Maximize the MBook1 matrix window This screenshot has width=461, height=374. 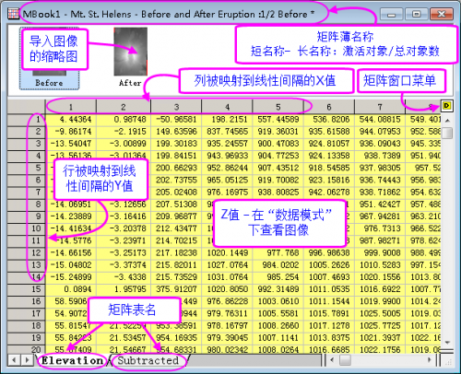pos(416,14)
